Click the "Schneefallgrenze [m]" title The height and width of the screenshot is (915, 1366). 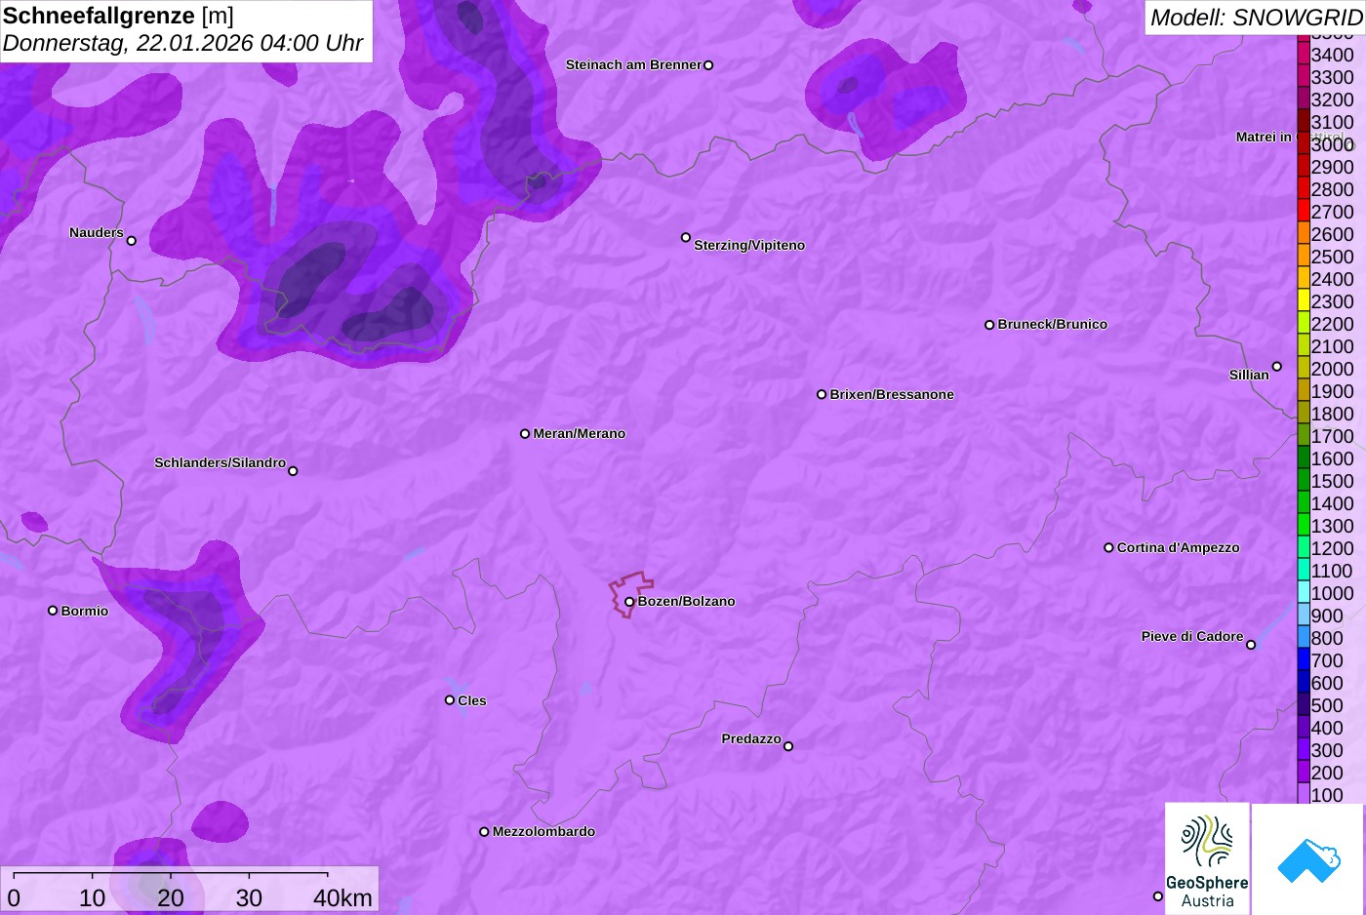click(118, 16)
